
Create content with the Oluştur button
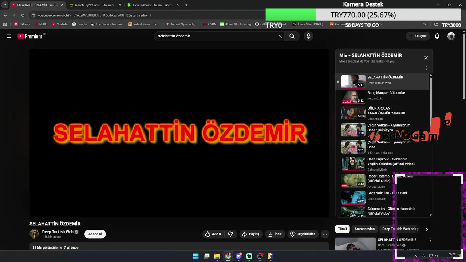[417, 36]
